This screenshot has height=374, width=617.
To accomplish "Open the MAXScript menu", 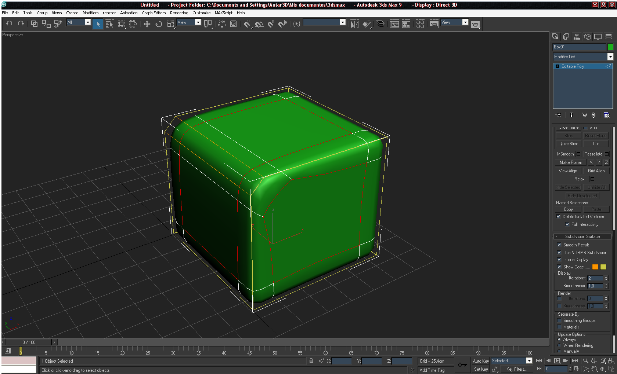I will [224, 13].
